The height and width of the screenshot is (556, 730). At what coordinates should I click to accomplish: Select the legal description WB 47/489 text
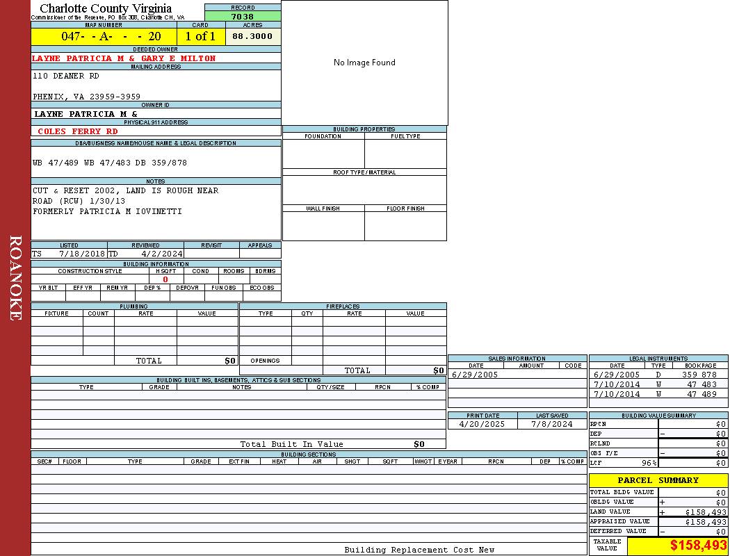(x=110, y=163)
